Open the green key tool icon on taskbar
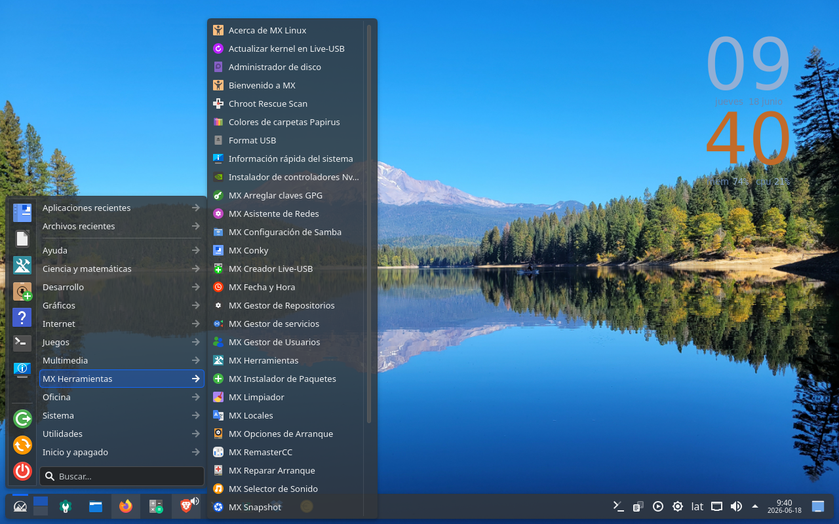839x524 pixels. (x=66, y=506)
